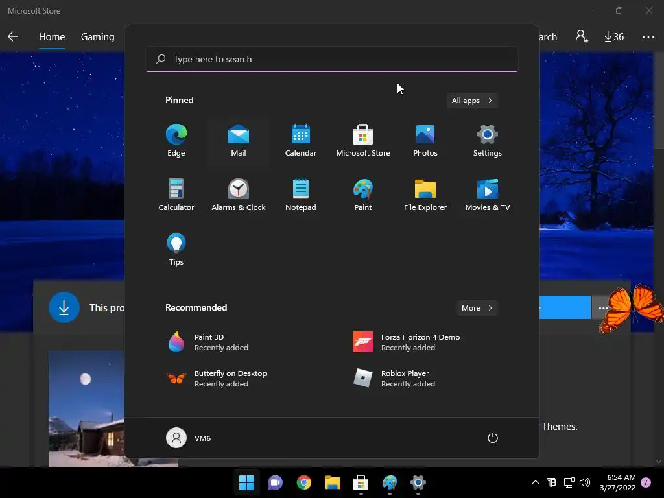The width and height of the screenshot is (664, 498).
Task: Open File Explorer from pinned apps
Action: [425, 195]
